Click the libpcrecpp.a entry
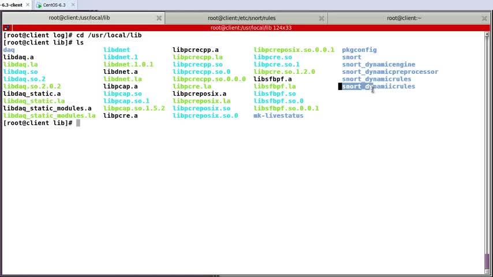This screenshot has height=277, width=493. click(x=196, y=50)
